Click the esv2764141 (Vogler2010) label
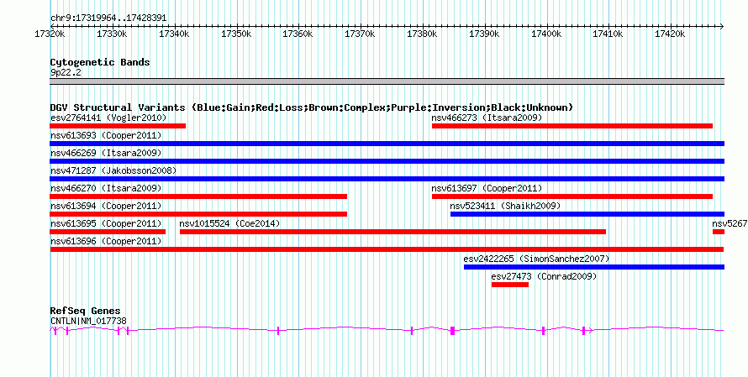748x377 pixels. [x=108, y=118]
